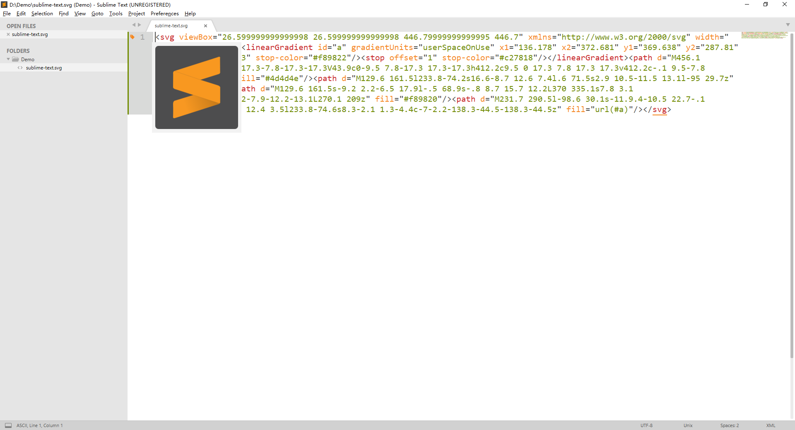Image resolution: width=795 pixels, height=430 pixels.
Task: Open the Project menu
Action: pos(137,14)
